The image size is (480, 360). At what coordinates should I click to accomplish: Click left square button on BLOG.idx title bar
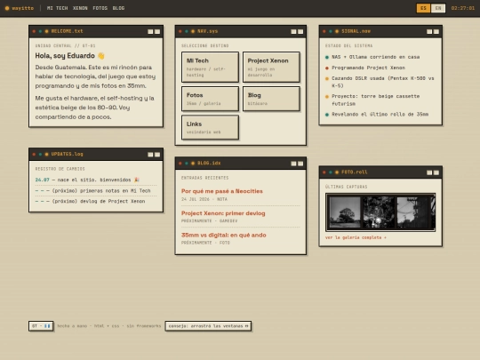[293, 164]
